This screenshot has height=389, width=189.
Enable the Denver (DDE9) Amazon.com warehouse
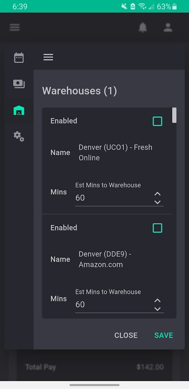[157, 228]
